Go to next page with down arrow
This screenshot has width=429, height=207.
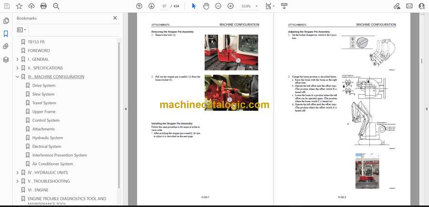[x=151, y=6]
